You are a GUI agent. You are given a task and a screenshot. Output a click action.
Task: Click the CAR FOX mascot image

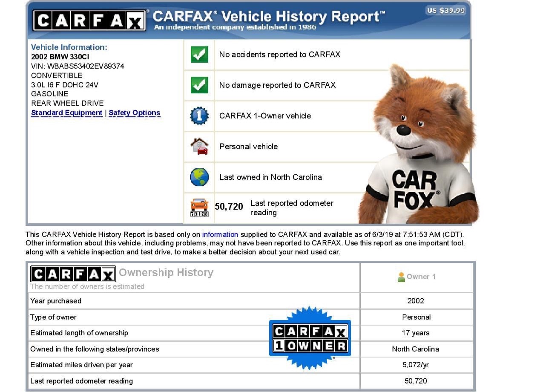[417, 145]
